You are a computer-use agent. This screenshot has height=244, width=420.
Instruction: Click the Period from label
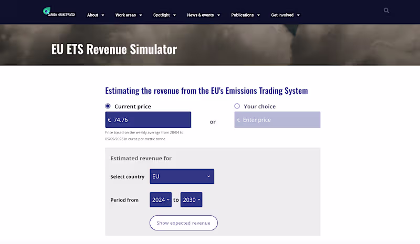[x=124, y=200]
